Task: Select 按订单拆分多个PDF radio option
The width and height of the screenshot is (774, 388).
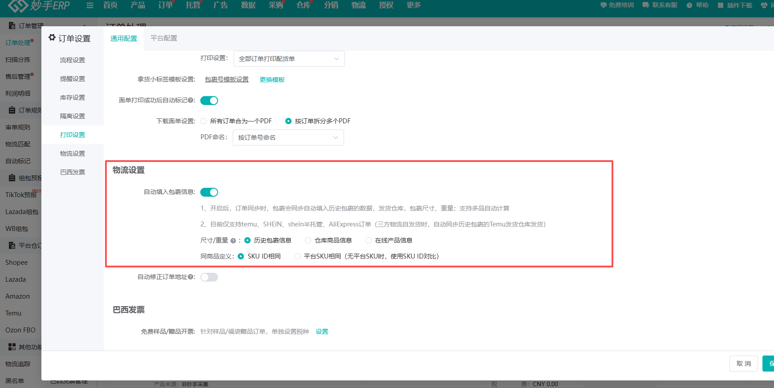Action: click(x=288, y=121)
